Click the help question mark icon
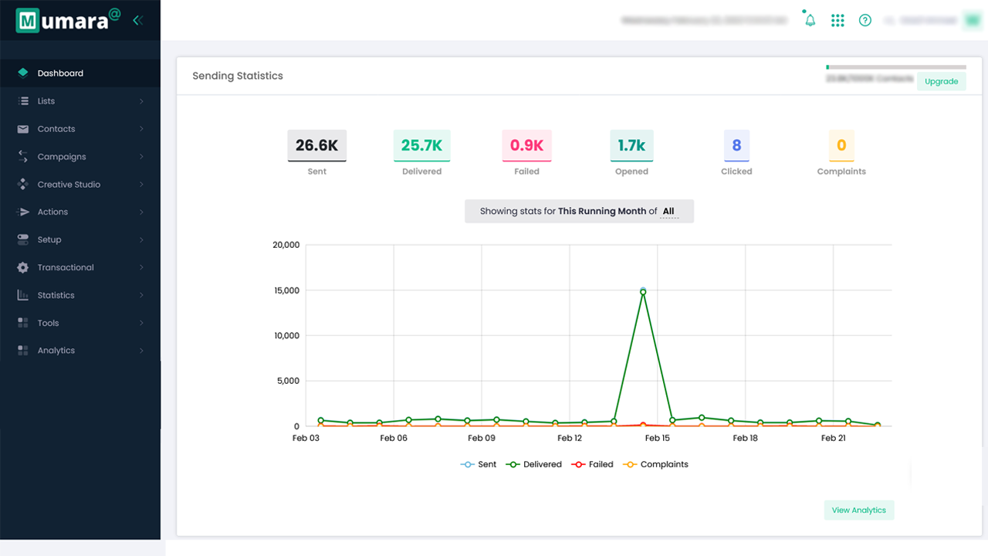Viewport: 988px width, 556px height. 865,21
